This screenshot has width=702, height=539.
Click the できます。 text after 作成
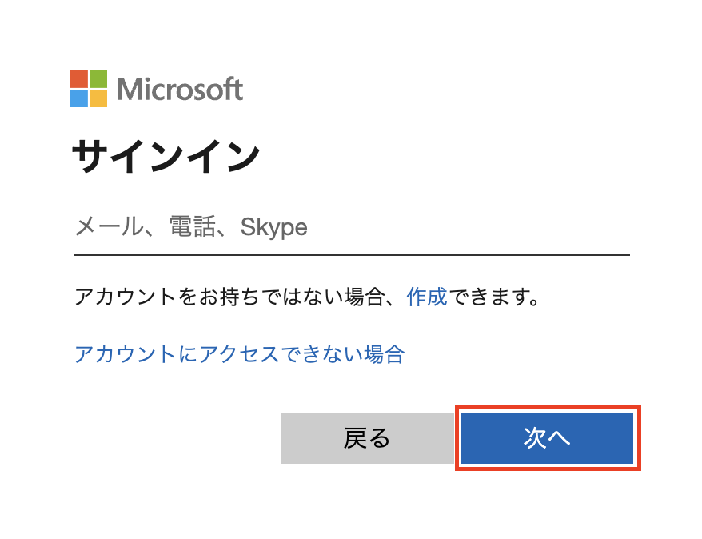(494, 297)
